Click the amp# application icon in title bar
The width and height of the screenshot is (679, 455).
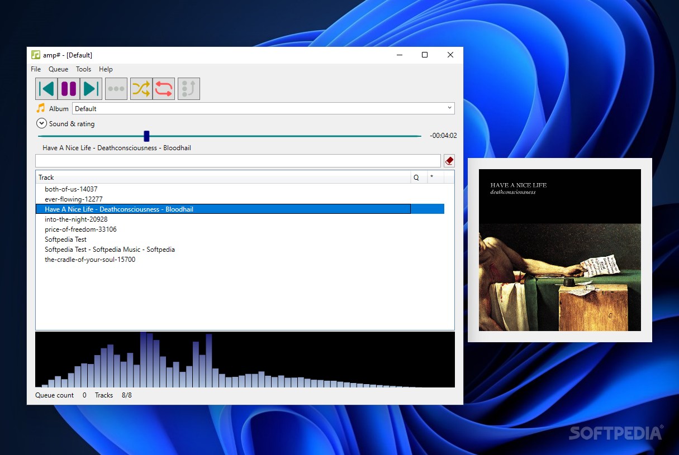coord(36,55)
